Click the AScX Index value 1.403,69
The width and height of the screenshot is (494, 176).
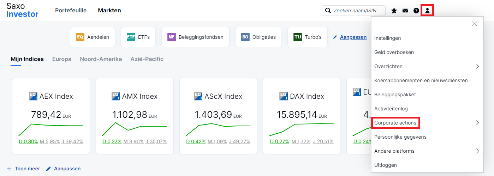213,115
